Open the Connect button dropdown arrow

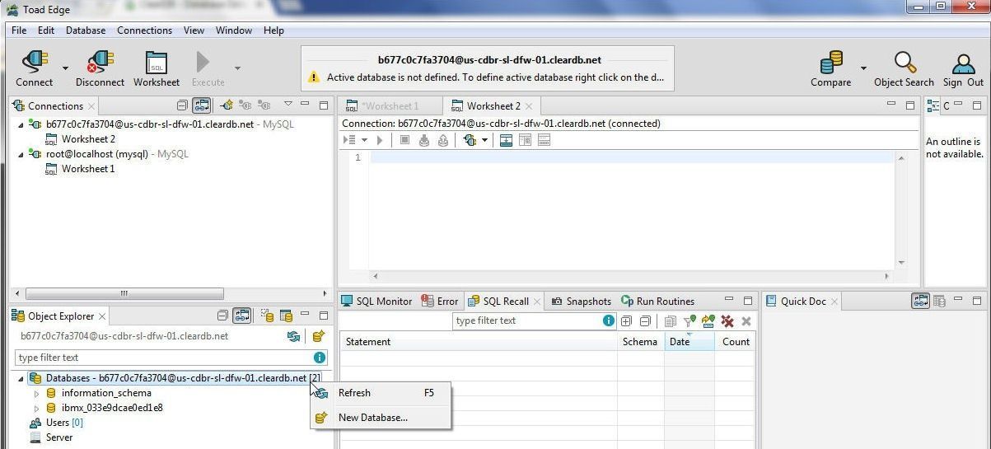click(65, 68)
